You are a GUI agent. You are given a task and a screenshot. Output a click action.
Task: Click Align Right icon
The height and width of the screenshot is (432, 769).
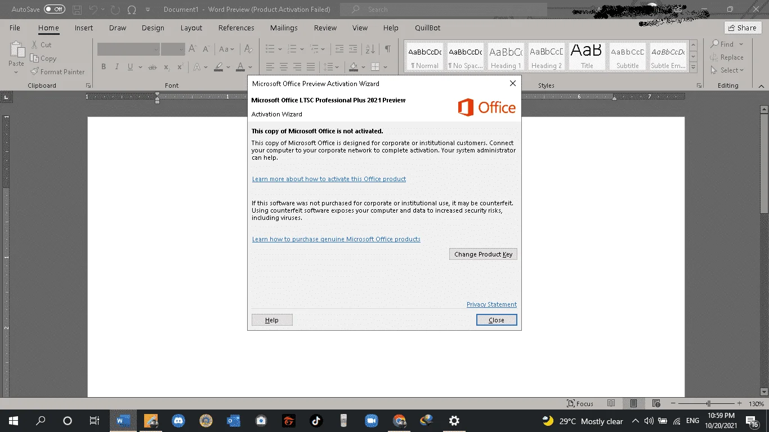point(297,67)
